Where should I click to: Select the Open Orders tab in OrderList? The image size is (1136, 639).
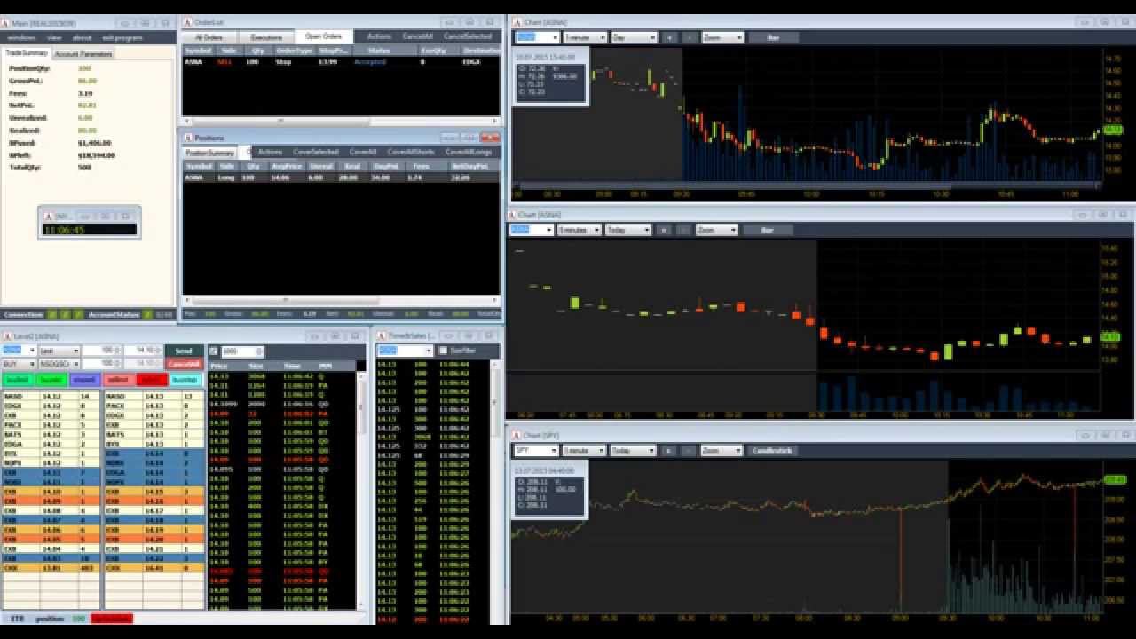pyautogui.click(x=324, y=36)
